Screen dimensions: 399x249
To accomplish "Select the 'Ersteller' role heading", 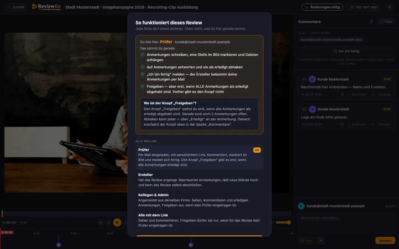I will (145, 175).
